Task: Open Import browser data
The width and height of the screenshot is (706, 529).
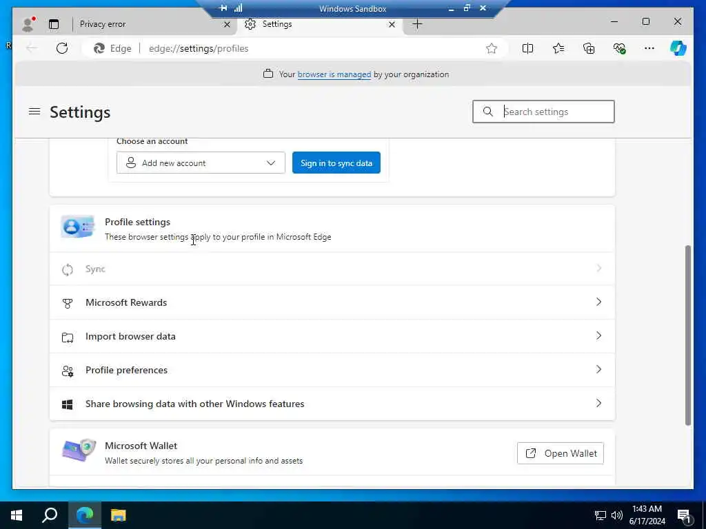Action: point(332,336)
